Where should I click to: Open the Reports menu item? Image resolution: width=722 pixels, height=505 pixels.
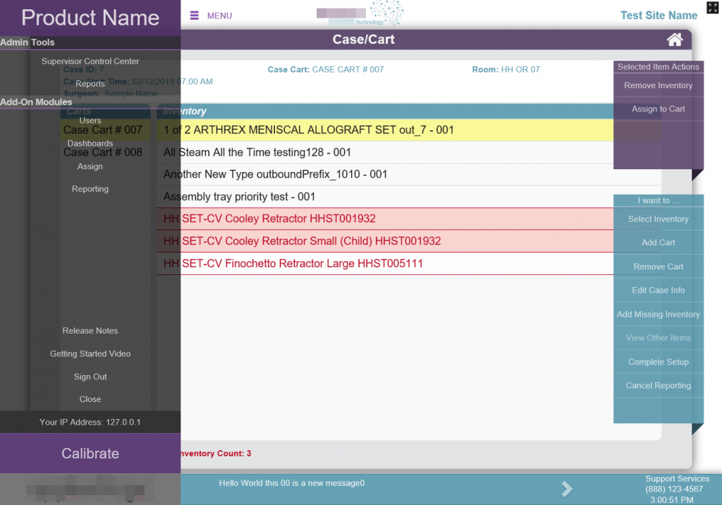coord(90,84)
